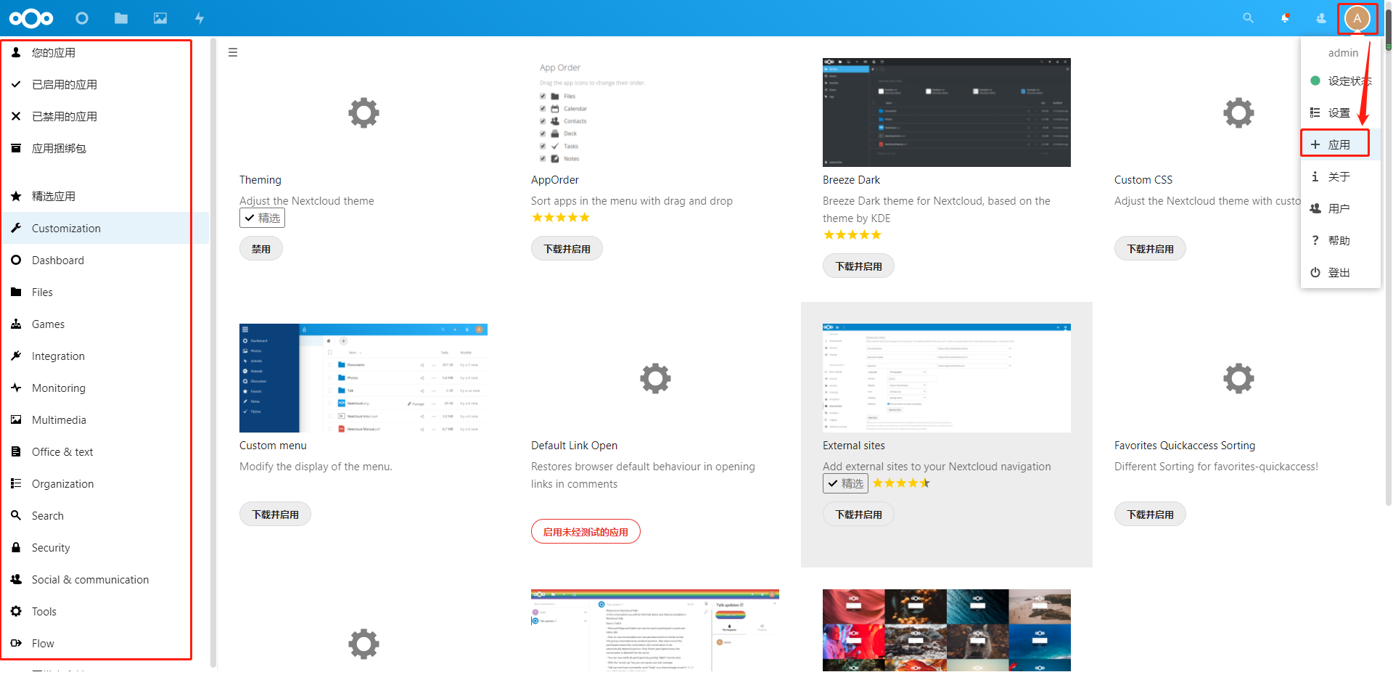Click 下载并启用 for Custom menu
The height and width of the screenshot is (680, 1393).
pyautogui.click(x=275, y=515)
